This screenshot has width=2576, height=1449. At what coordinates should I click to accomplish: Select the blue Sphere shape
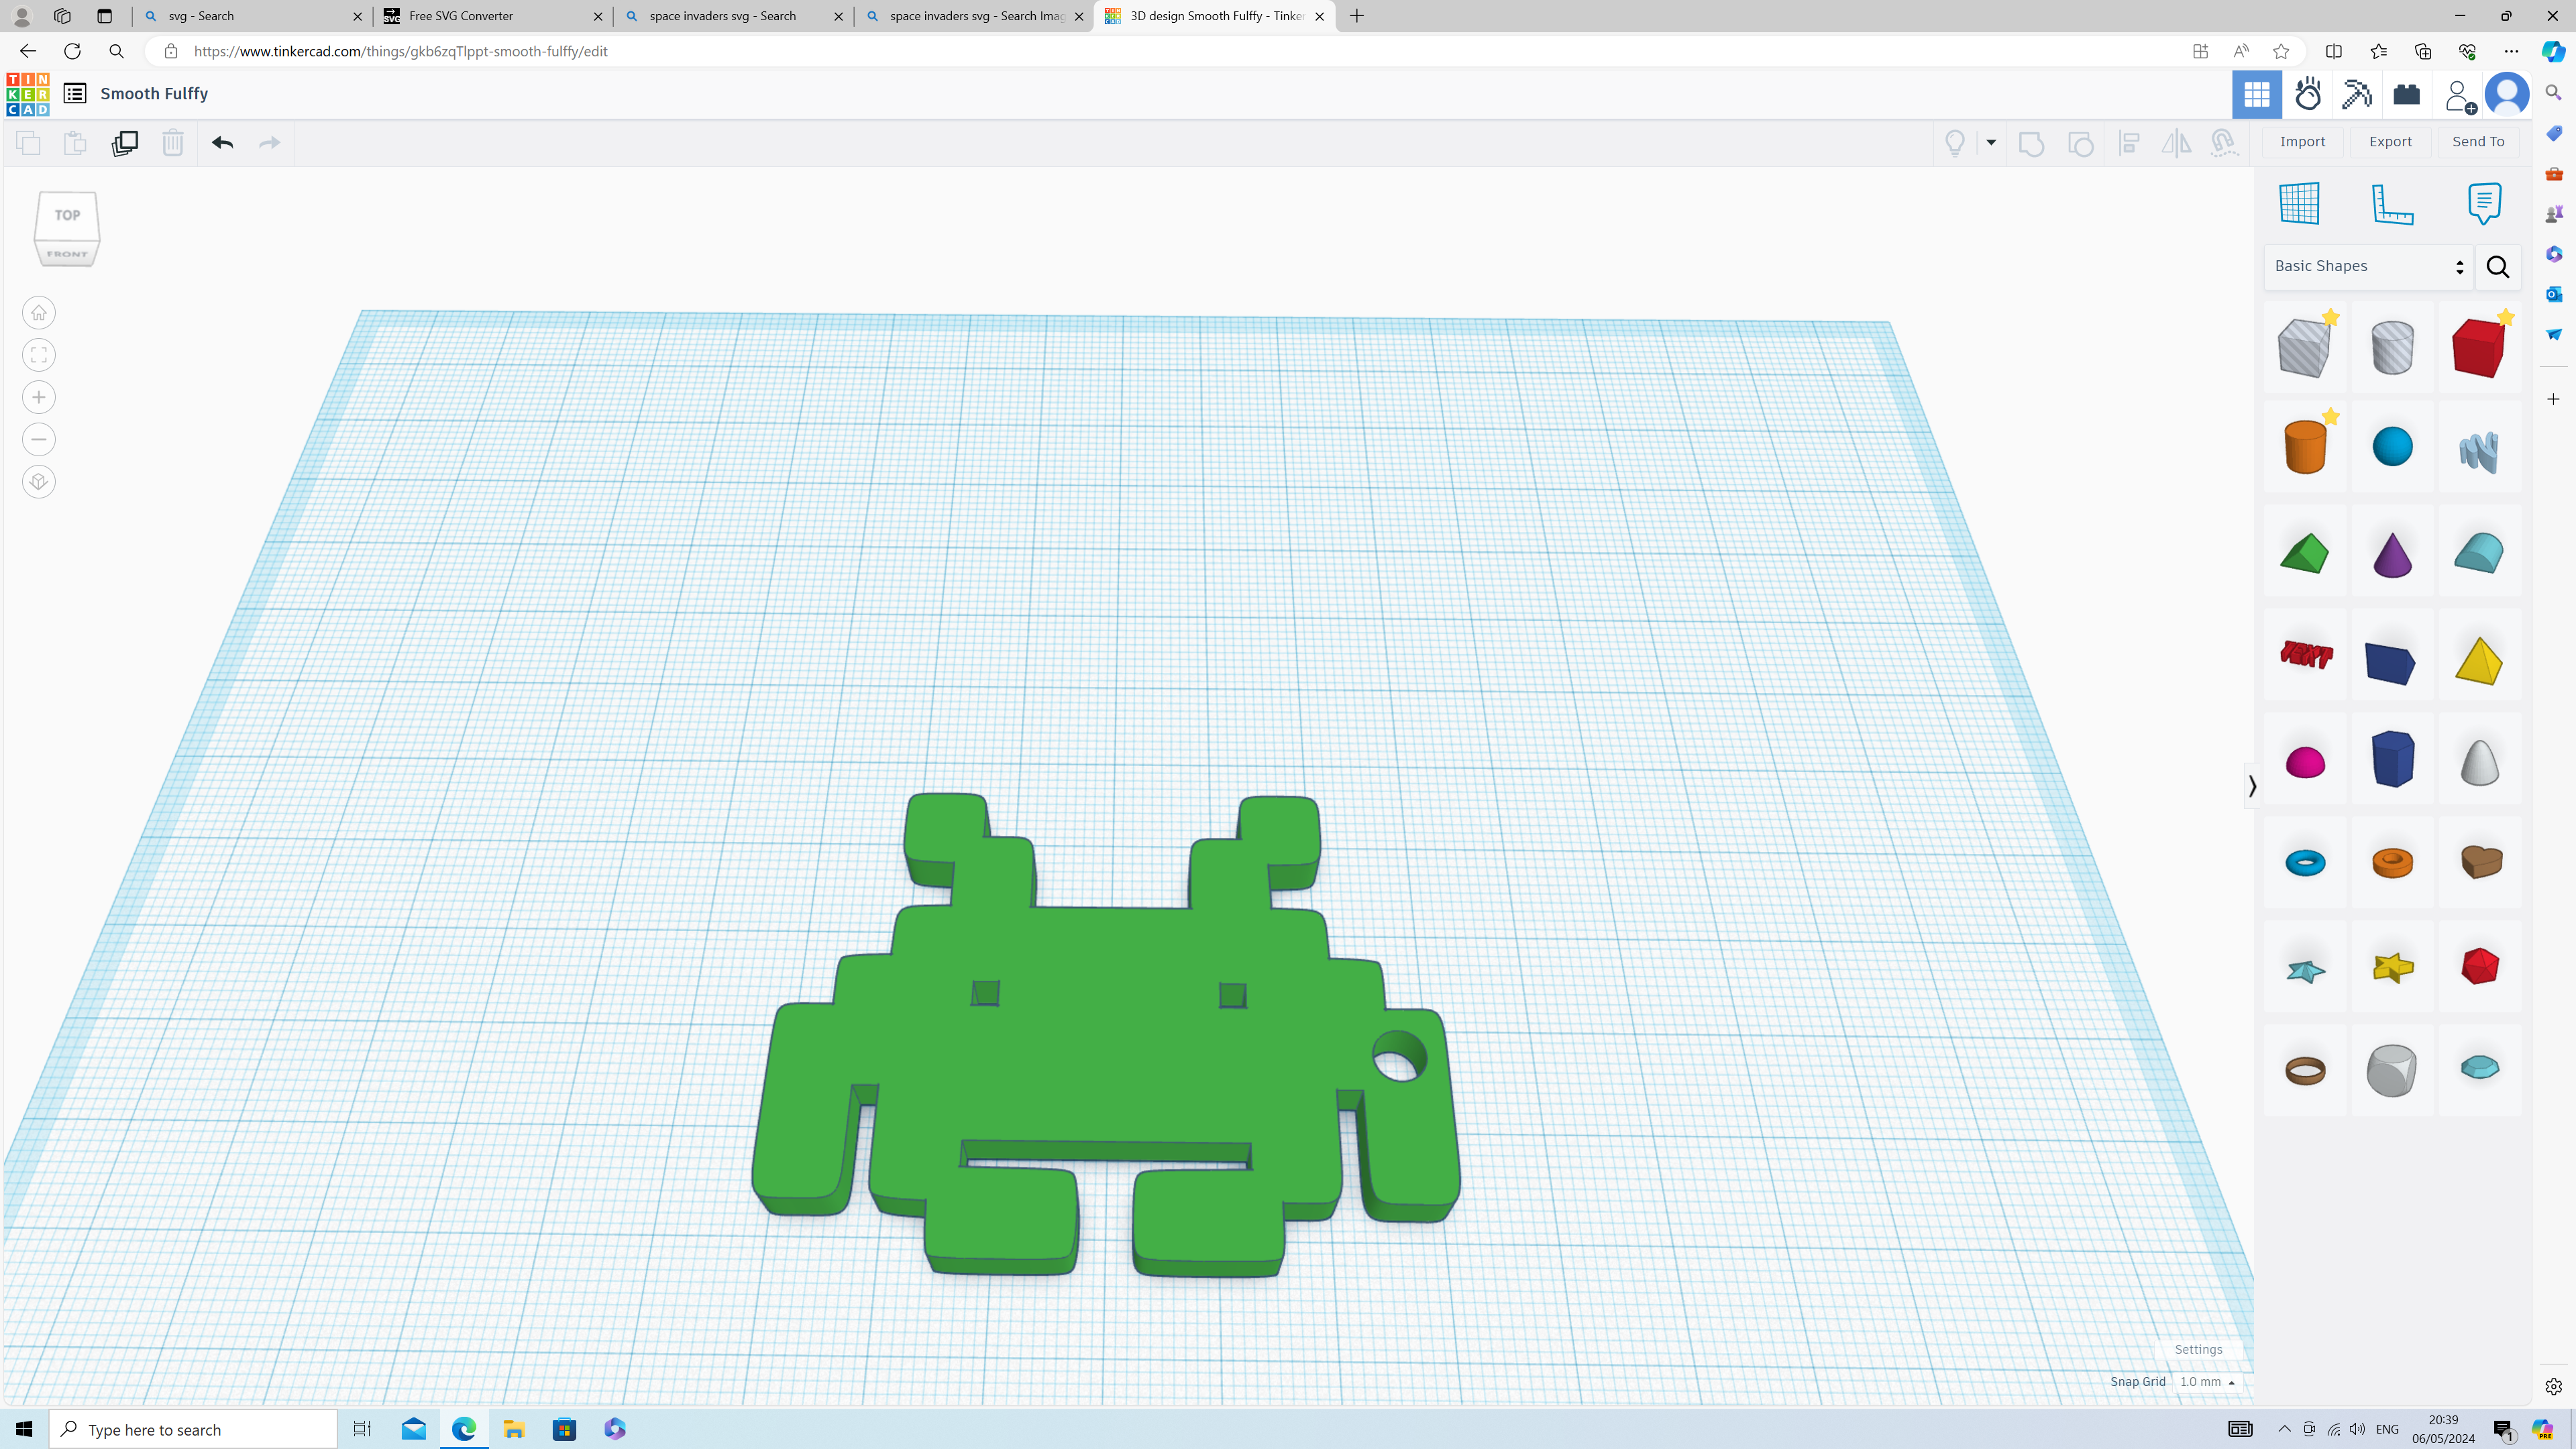point(2392,446)
